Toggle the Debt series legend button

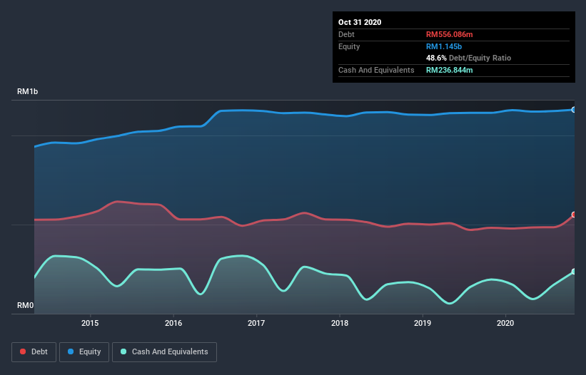[34, 352]
